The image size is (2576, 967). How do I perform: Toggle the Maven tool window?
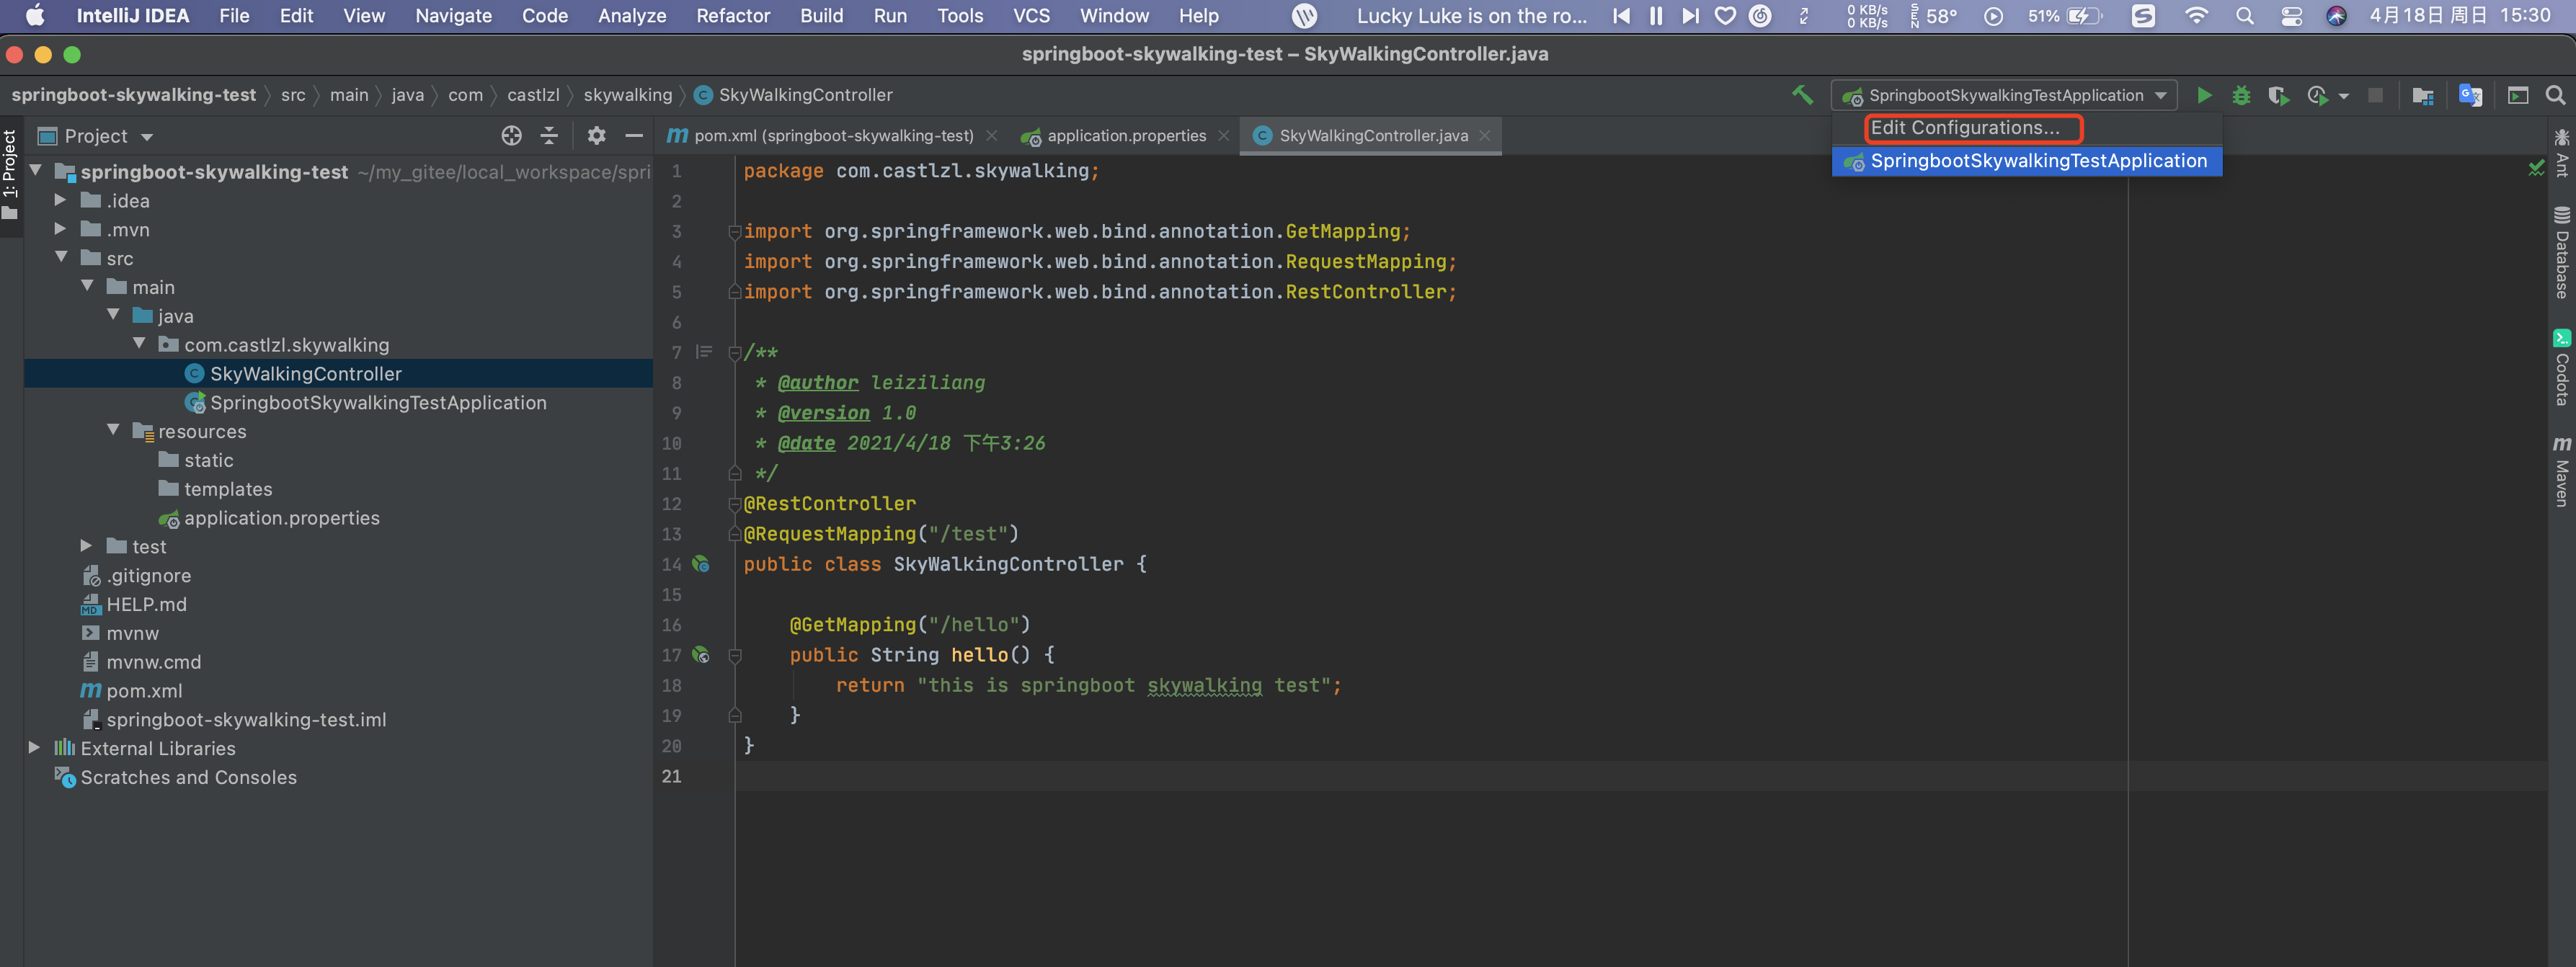(x=2561, y=472)
